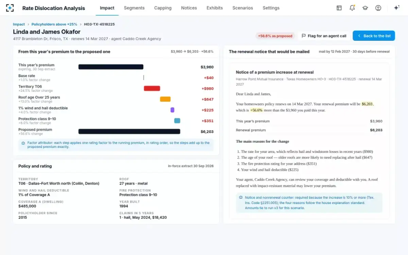Open the notifications bell
The height and width of the screenshot is (255, 408).
click(x=352, y=8)
